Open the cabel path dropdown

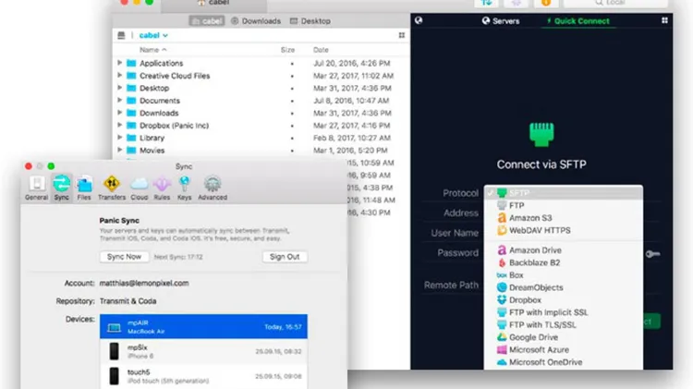click(153, 35)
